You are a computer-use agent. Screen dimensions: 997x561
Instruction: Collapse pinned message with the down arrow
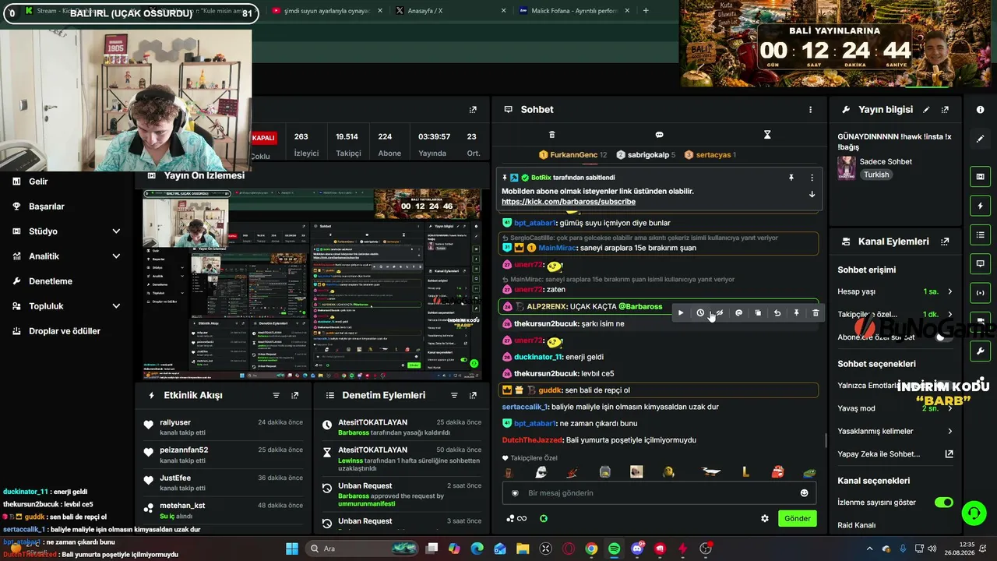tap(812, 194)
